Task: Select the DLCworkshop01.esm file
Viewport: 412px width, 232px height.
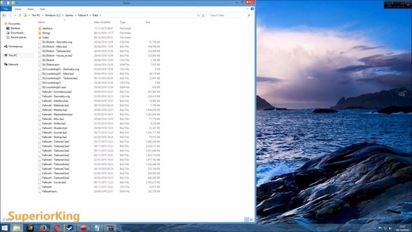Action: (54, 87)
